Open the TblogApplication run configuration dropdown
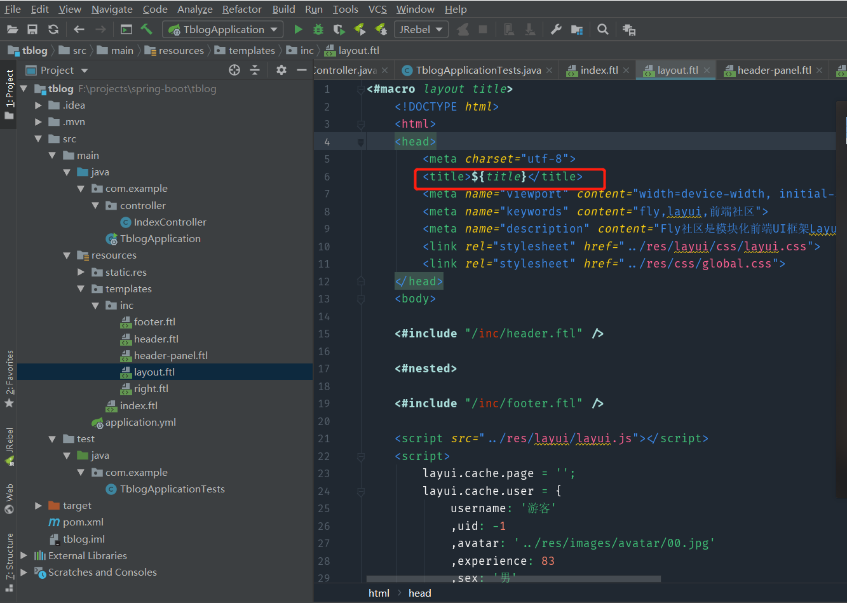The height and width of the screenshot is (603, 847). [x=222, y=29]
